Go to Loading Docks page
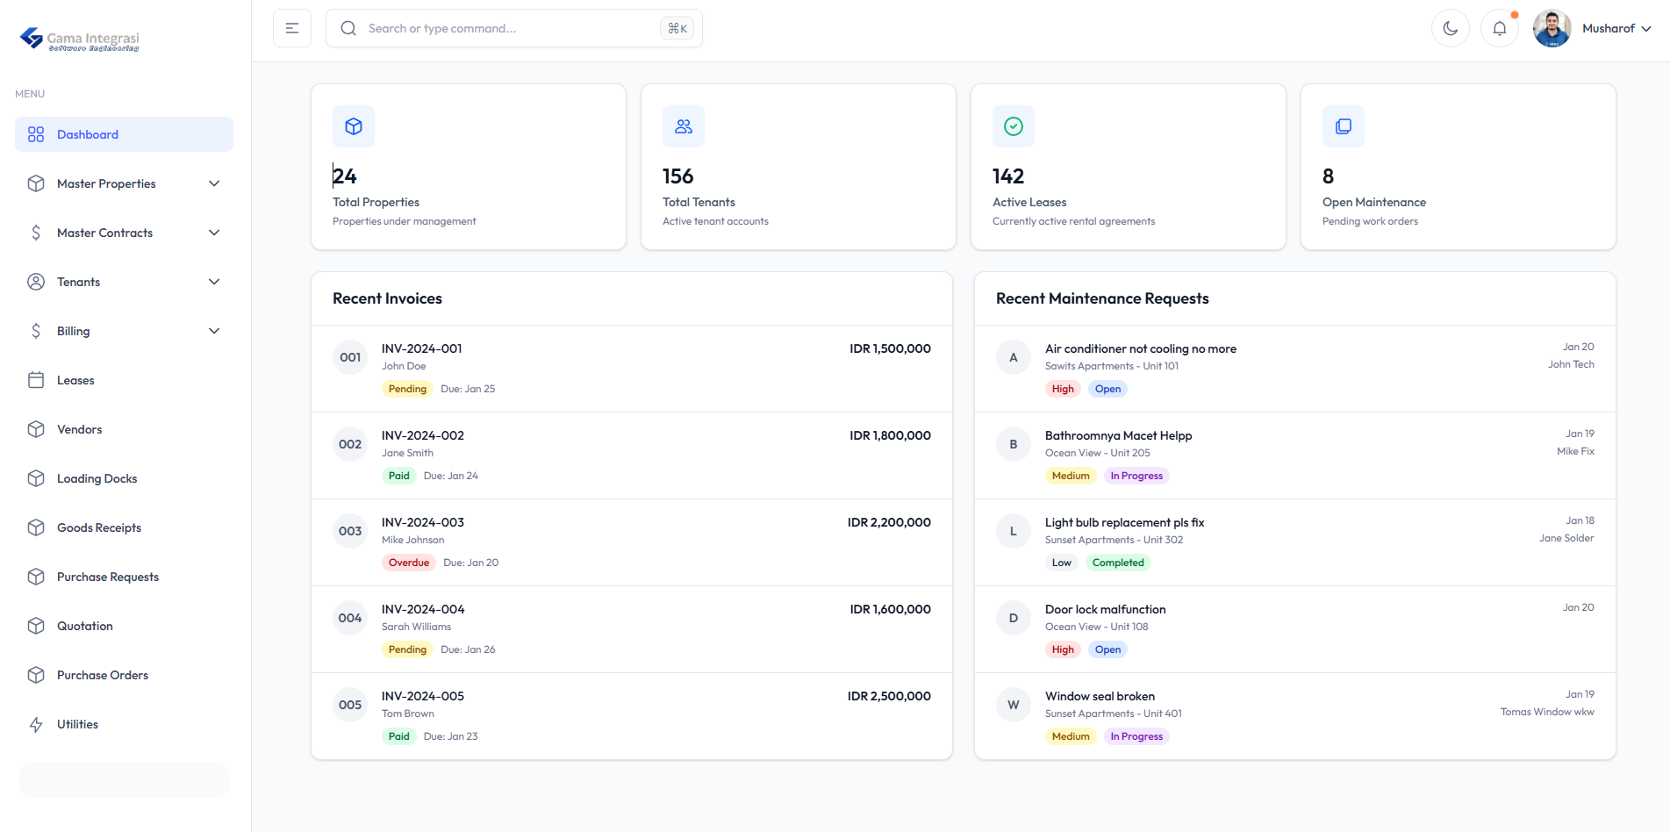The image size is (1670, 832). [x=124, y=478]
